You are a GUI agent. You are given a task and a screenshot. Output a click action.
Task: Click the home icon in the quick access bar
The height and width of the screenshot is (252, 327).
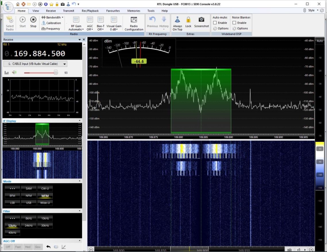click(x=18, y=4)
